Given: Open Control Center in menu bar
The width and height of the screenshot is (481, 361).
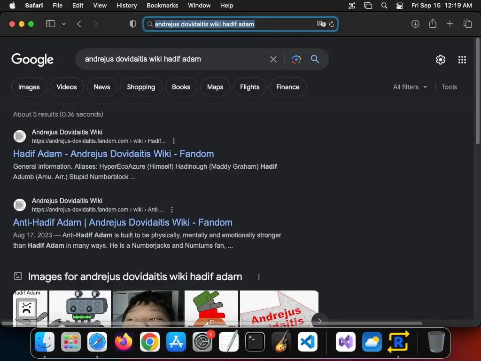Looking at the screenshot, I should 400,6.
